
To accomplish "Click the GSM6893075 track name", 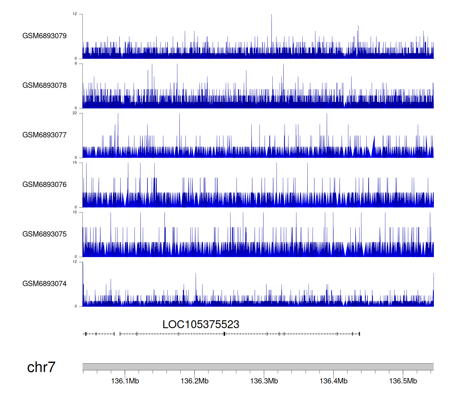I will 44,234.
